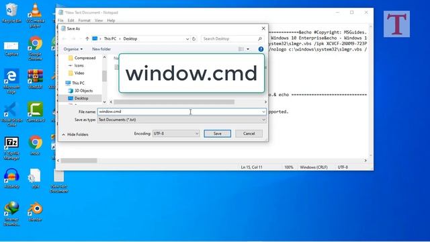This screenshot has height=242, width=430.
Task: Click the Back arrow in Save As
Action: click(64, 39)
